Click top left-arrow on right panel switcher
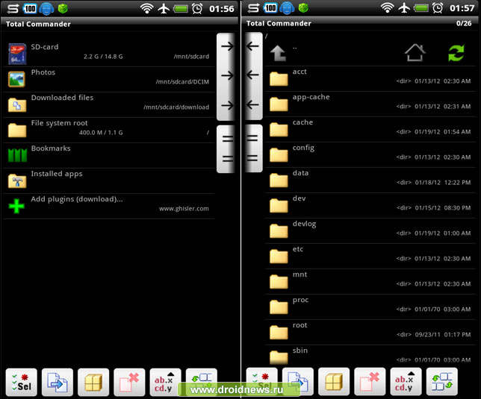The height and width of the screenshot is (399, 481). point(252,46)
